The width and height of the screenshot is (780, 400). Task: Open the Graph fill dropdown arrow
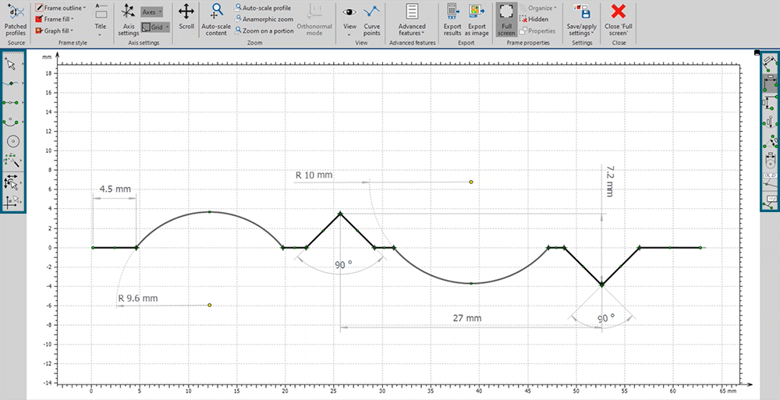point(72,30)
